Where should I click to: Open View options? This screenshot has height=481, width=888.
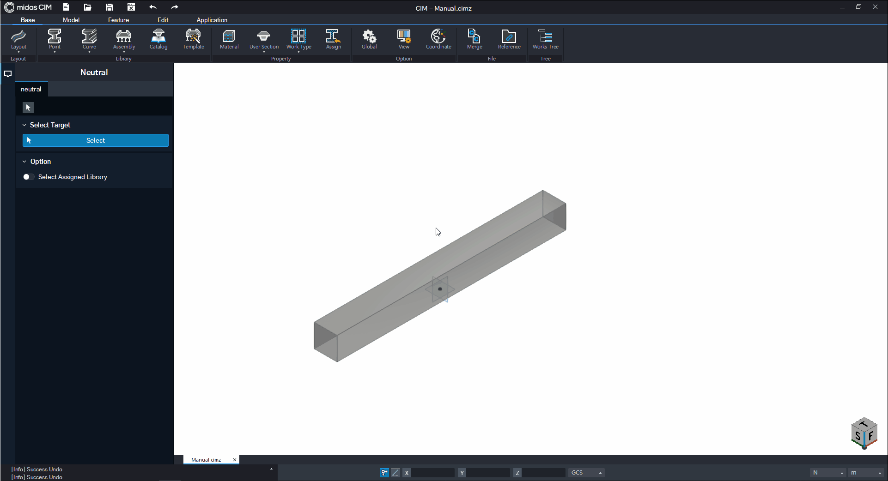[404, 39]
